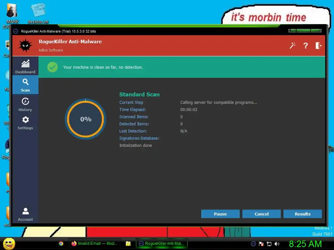Click the 'Scanned Items:' label
The width and height of the screenshot is (334, 250).
134,117
